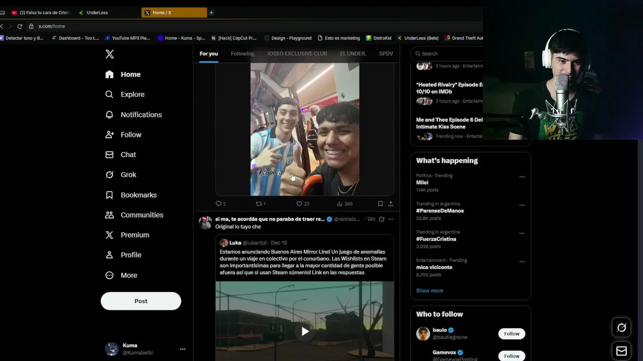Screen dimensions: 643x361
Task: Bookmark the selfie photo post
Action: (380, 204)
